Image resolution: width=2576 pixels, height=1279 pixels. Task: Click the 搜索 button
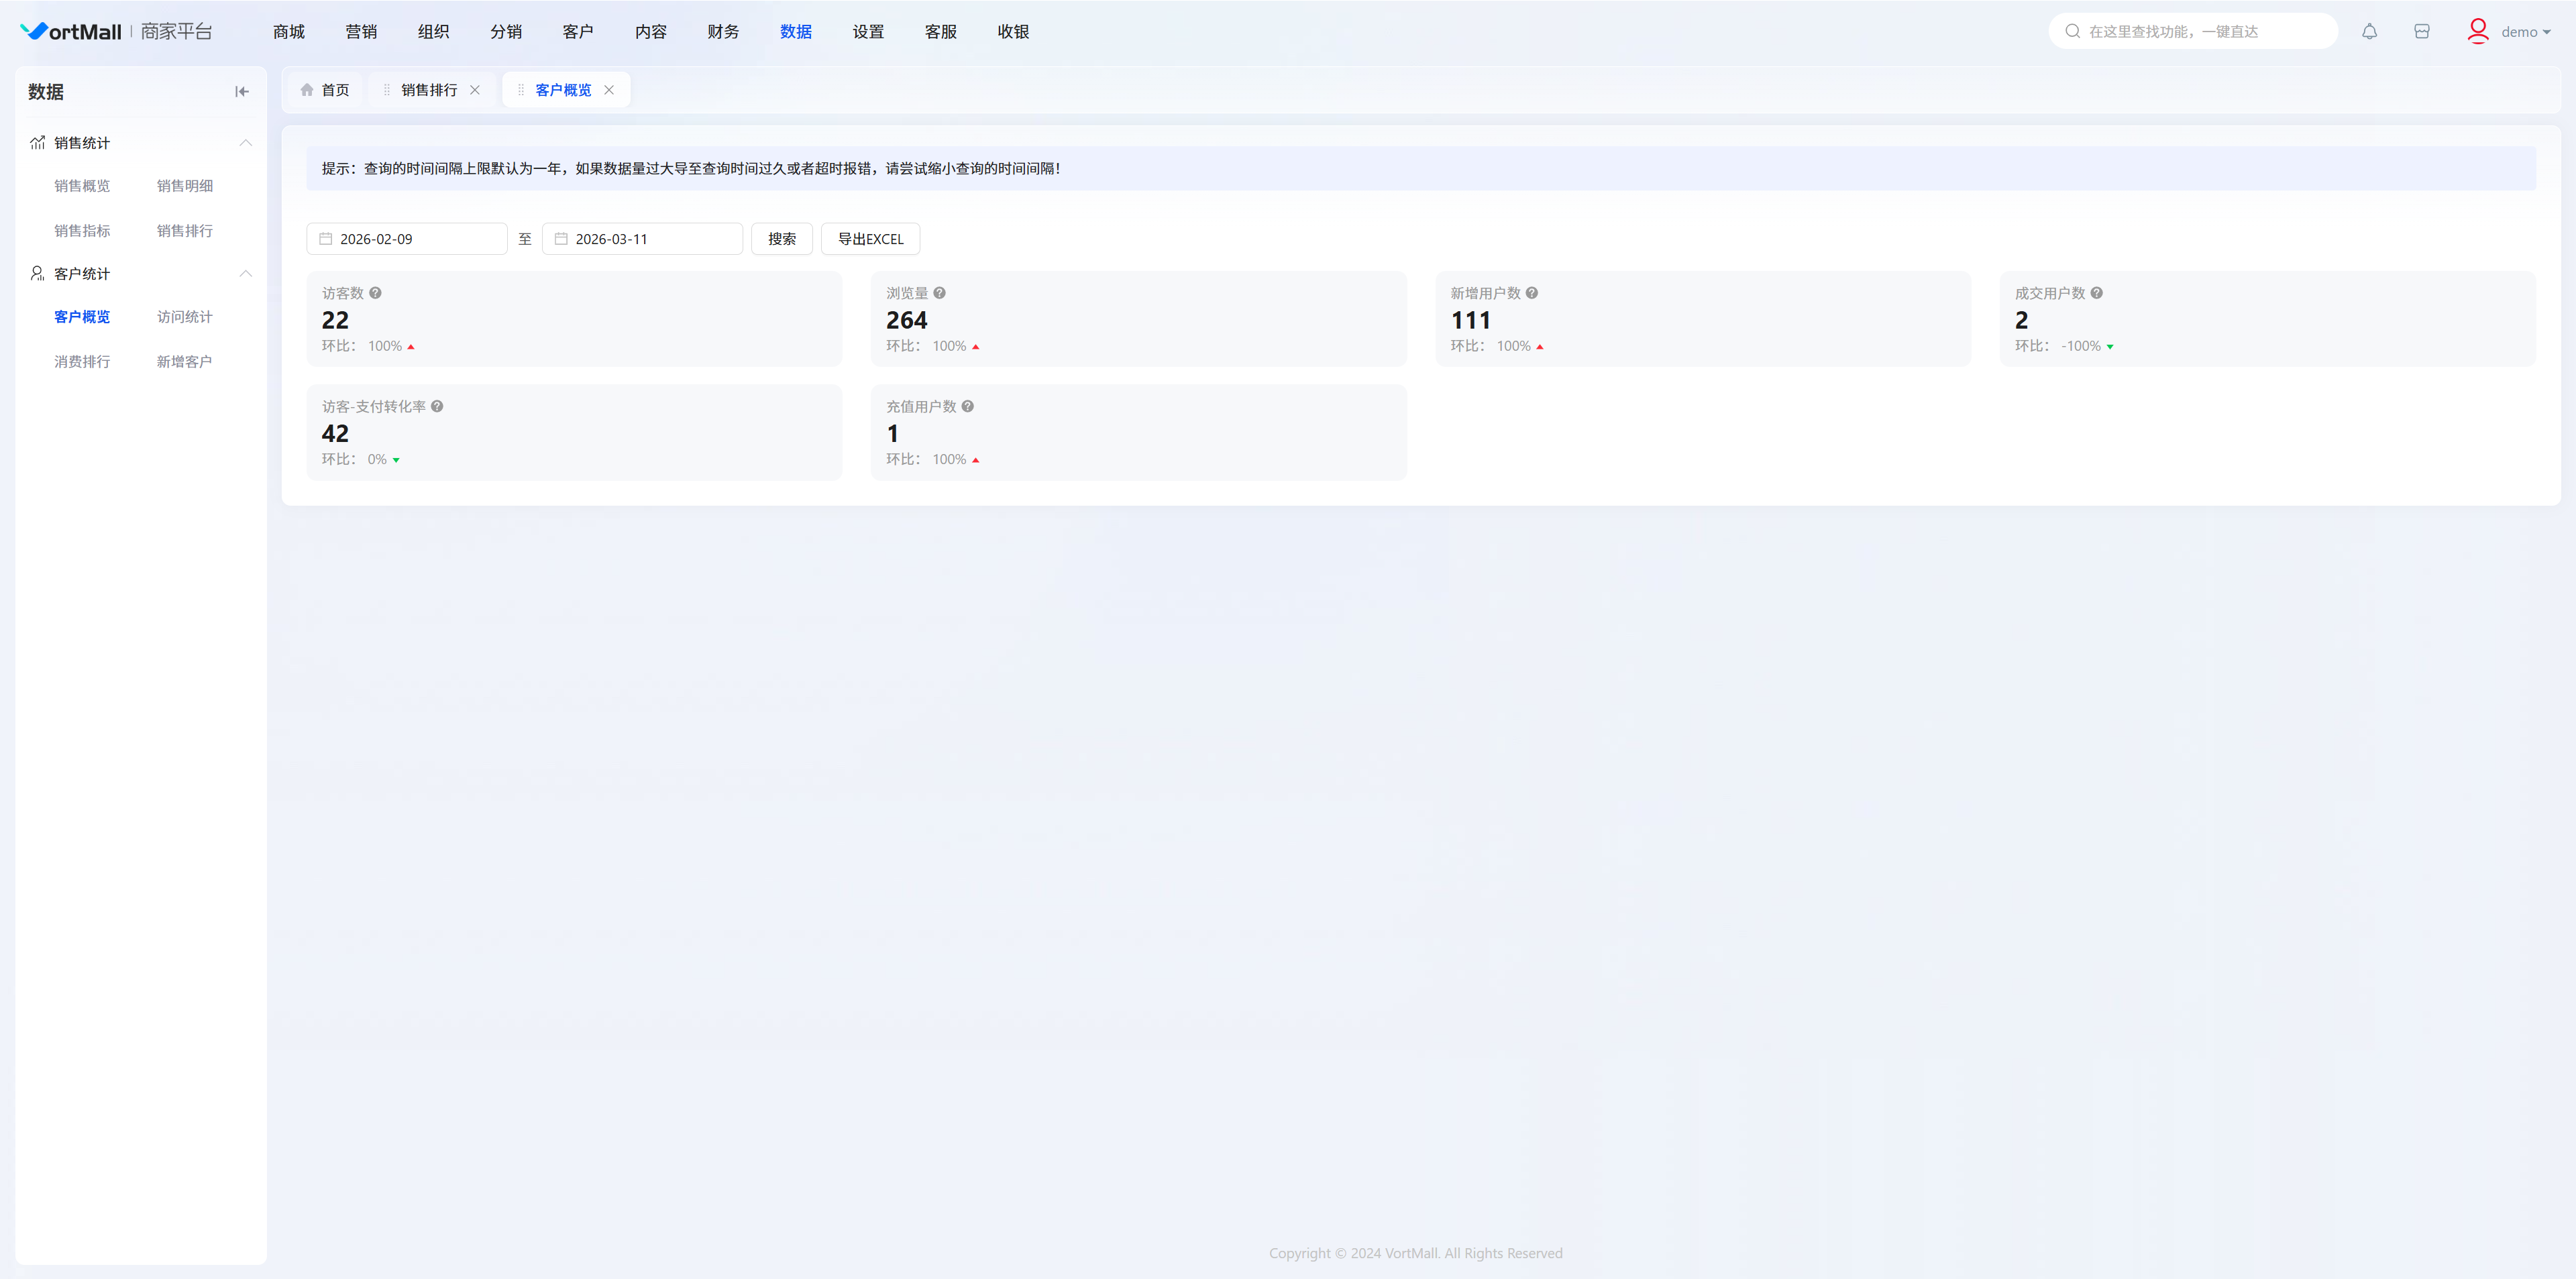(781, 239)
